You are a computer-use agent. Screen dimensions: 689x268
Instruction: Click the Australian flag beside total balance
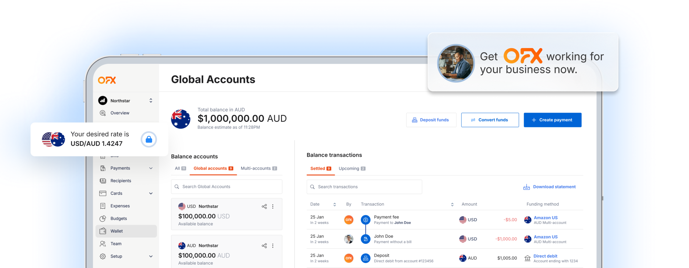point(181,119)
